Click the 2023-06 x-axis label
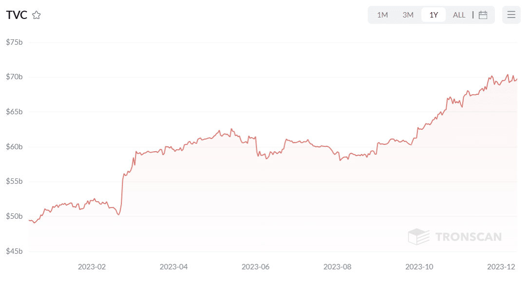This screenshot has width=530, height=281. 256,266
